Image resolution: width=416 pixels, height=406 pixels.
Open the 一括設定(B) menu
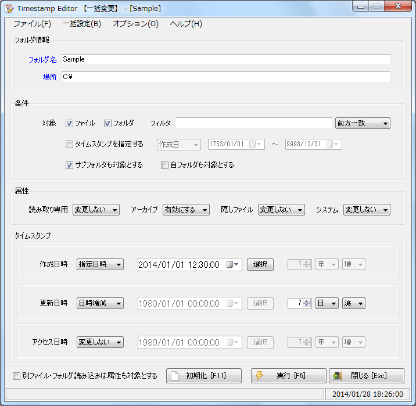(x=81, y=24)
